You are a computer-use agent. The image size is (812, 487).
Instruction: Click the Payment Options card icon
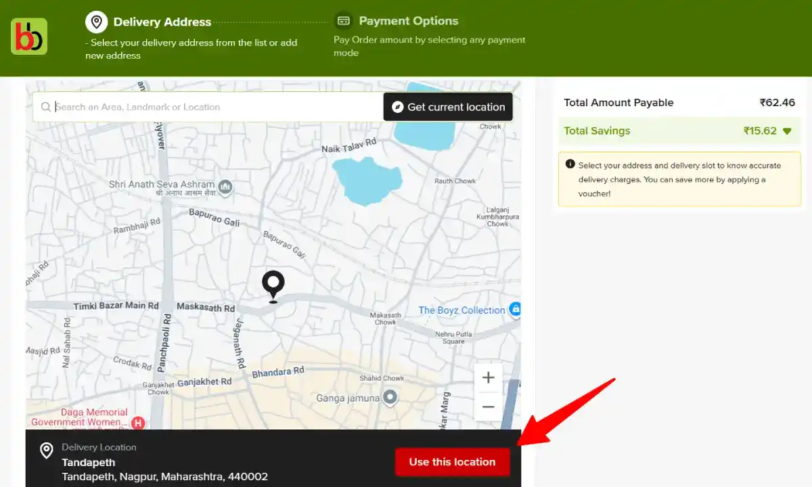point(345,20)
